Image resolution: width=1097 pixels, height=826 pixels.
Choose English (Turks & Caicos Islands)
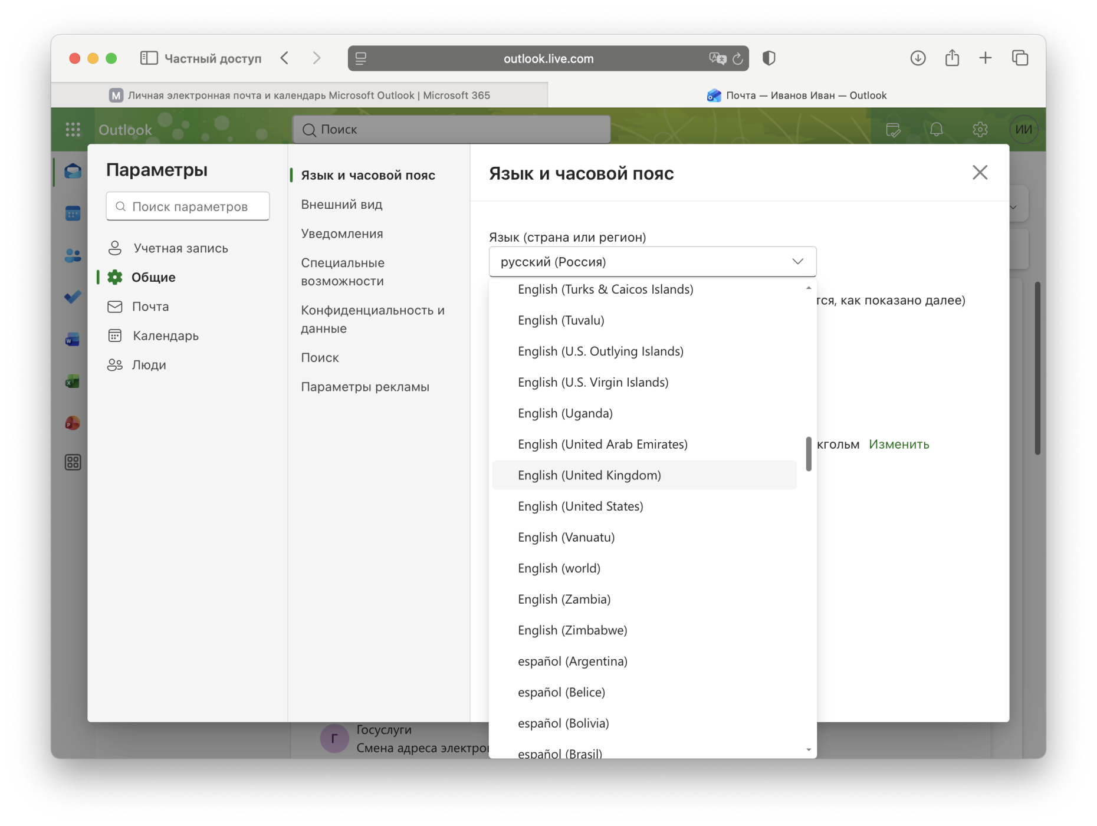(x=645, y=289)
